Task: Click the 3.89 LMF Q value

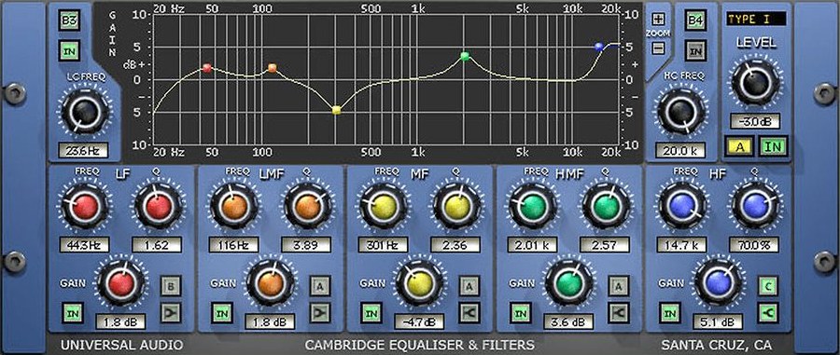Action: pyautogui.click(x=306, y=245)
